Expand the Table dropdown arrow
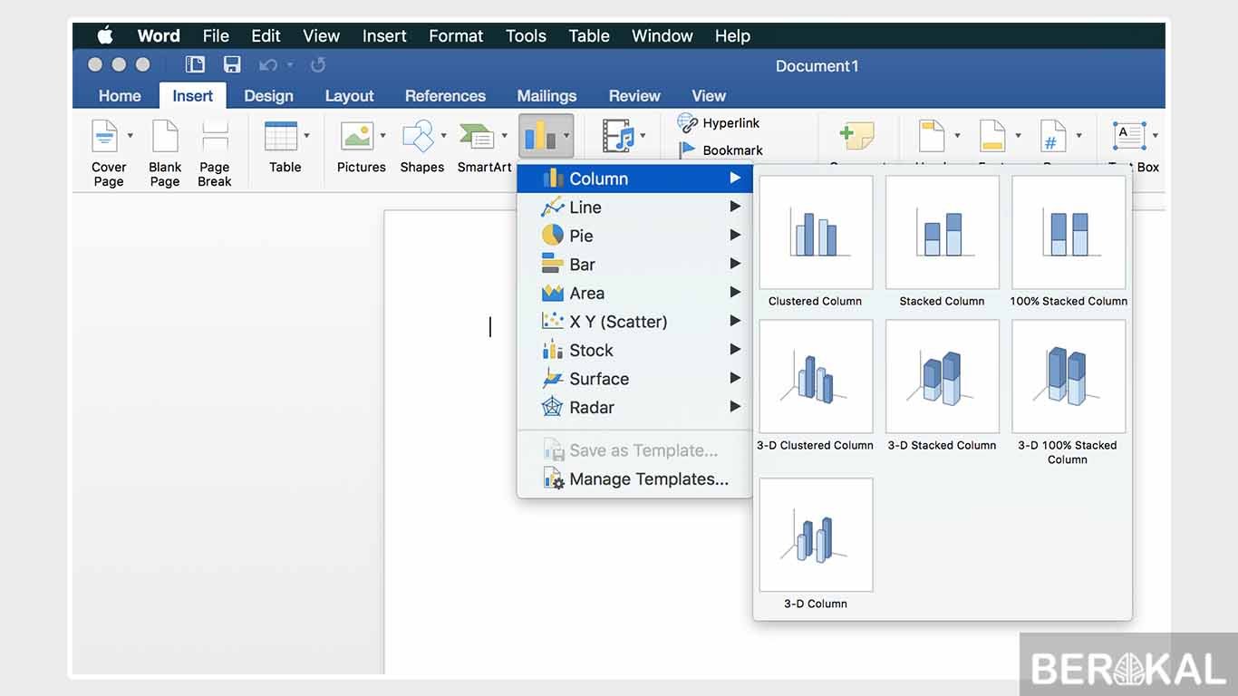The width and height of the screenshot is (1238, 696). pos(306,136)
